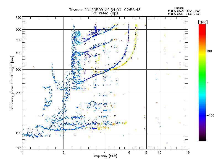Click the '[deg]' colorbar unit label

[x=203, y=22]
